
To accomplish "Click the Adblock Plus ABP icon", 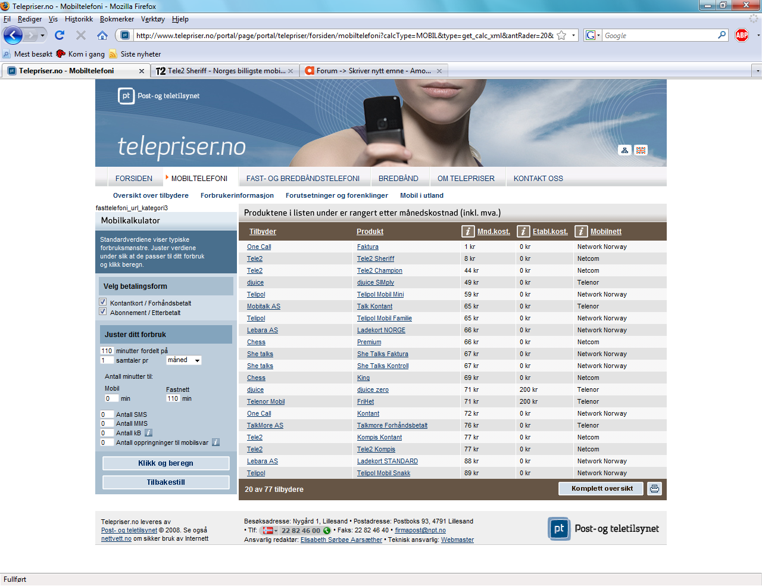I will 742,35.
